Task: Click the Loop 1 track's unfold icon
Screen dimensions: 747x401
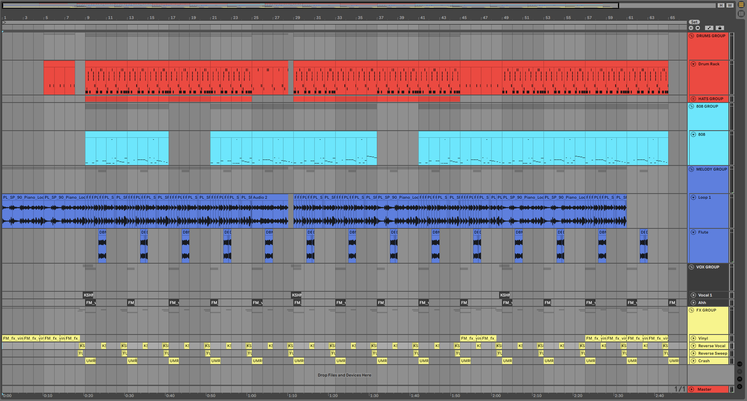Action: coord(693,197)
